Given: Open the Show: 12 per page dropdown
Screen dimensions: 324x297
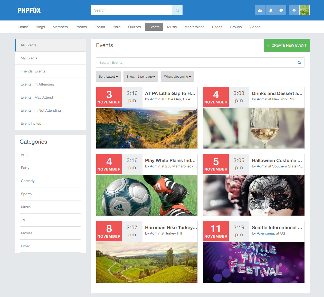Looking at the screenshot, I should [x=141, y=77].
